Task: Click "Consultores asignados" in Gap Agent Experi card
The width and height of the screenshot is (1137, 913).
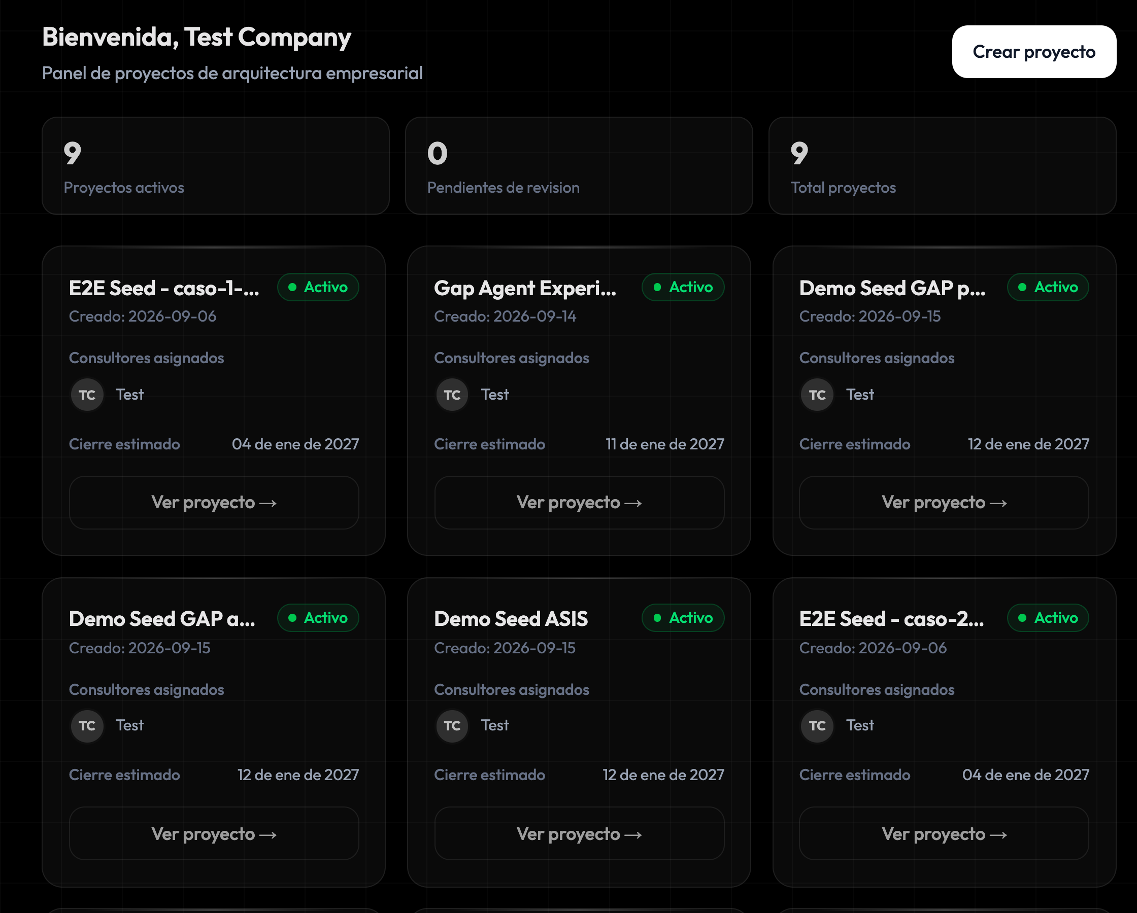Action: point(512,359)
